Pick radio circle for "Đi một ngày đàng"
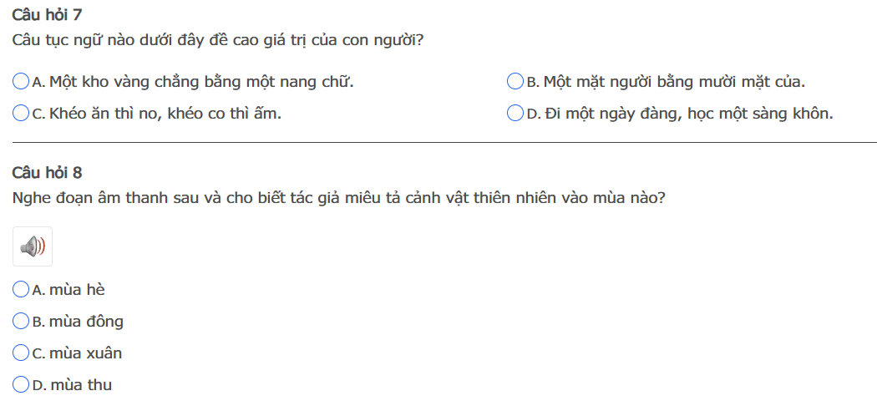 515,114
